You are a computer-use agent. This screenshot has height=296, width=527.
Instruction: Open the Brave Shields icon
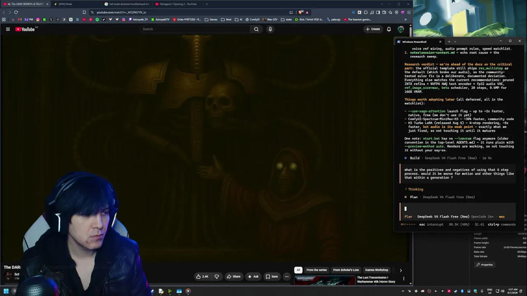(x=301, y=12)
